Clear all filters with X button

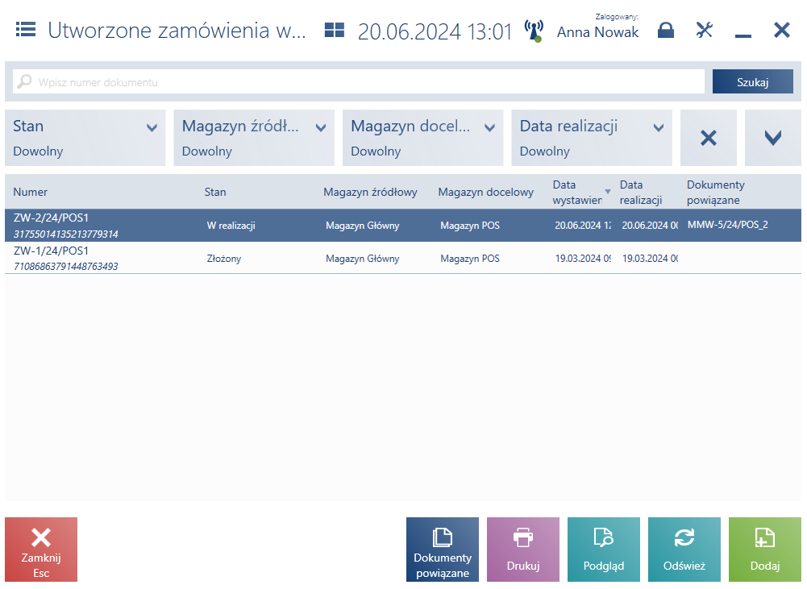tap(709, 138)
